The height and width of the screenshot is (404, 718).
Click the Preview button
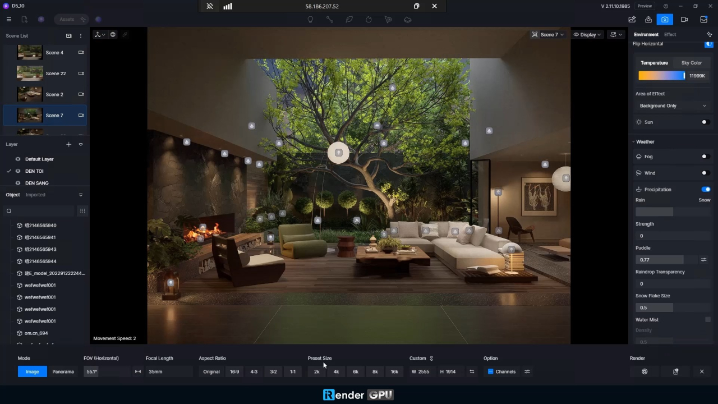tap(645, 6)
